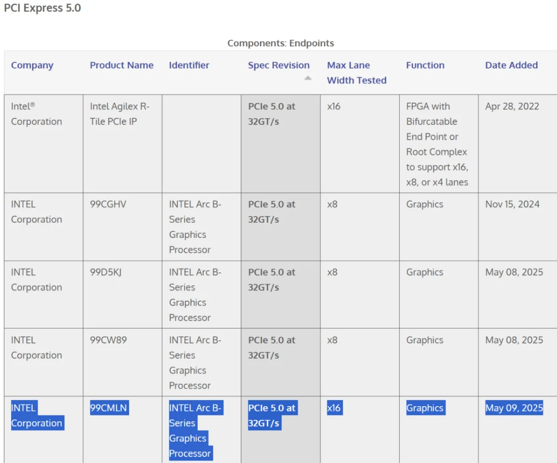Click highlighted INTEL Corporation in 99CMLN row
Image resolution: width=557 pixels, height=463 pixels.
[37, 415]
